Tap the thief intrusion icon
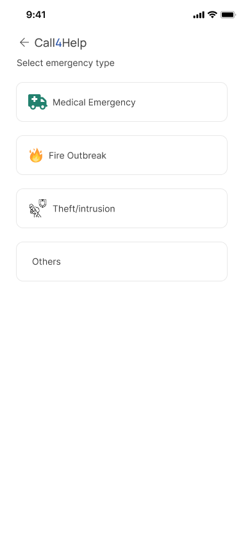This screenshot has width=250, height=541. 38,208
